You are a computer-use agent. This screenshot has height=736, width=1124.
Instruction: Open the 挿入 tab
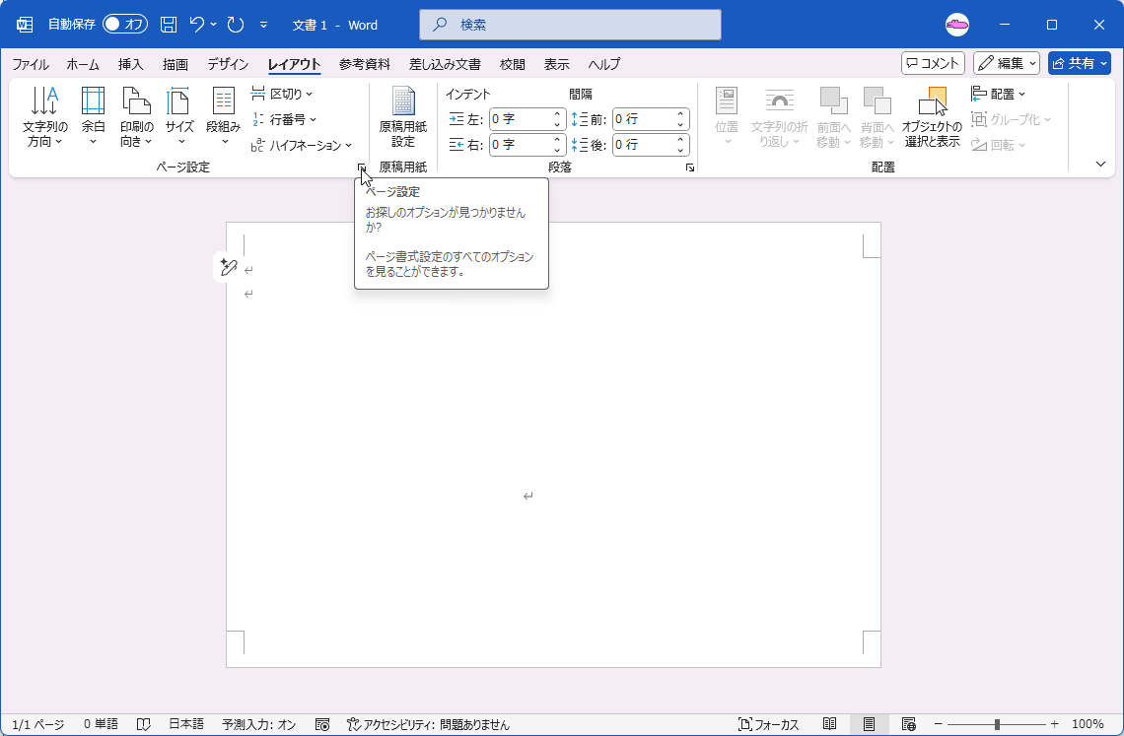(130, 64)
